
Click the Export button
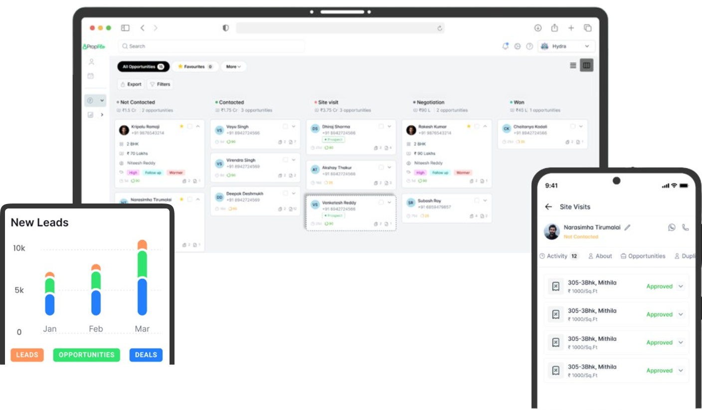pyautogui.click(x=130, y=84)
